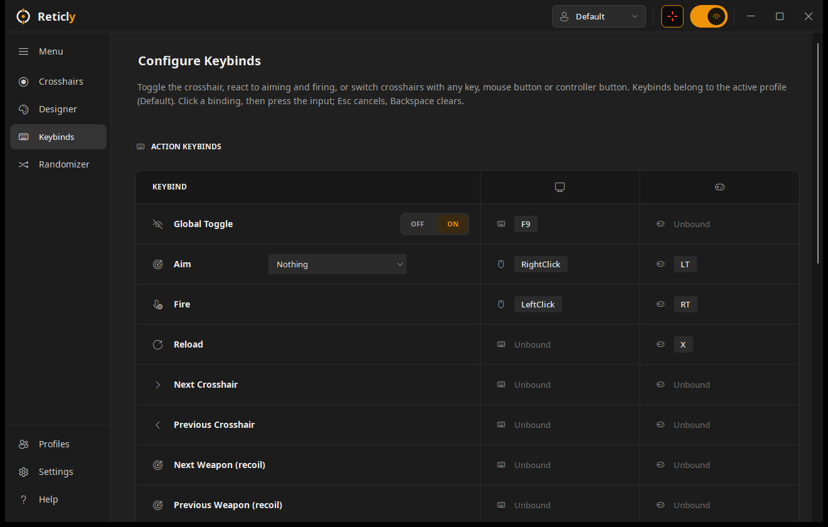Image resolution: width=828 pixels, height=527 pixels.
Task: Click the Reload circular arrow icon
Action: click(158, 344)
